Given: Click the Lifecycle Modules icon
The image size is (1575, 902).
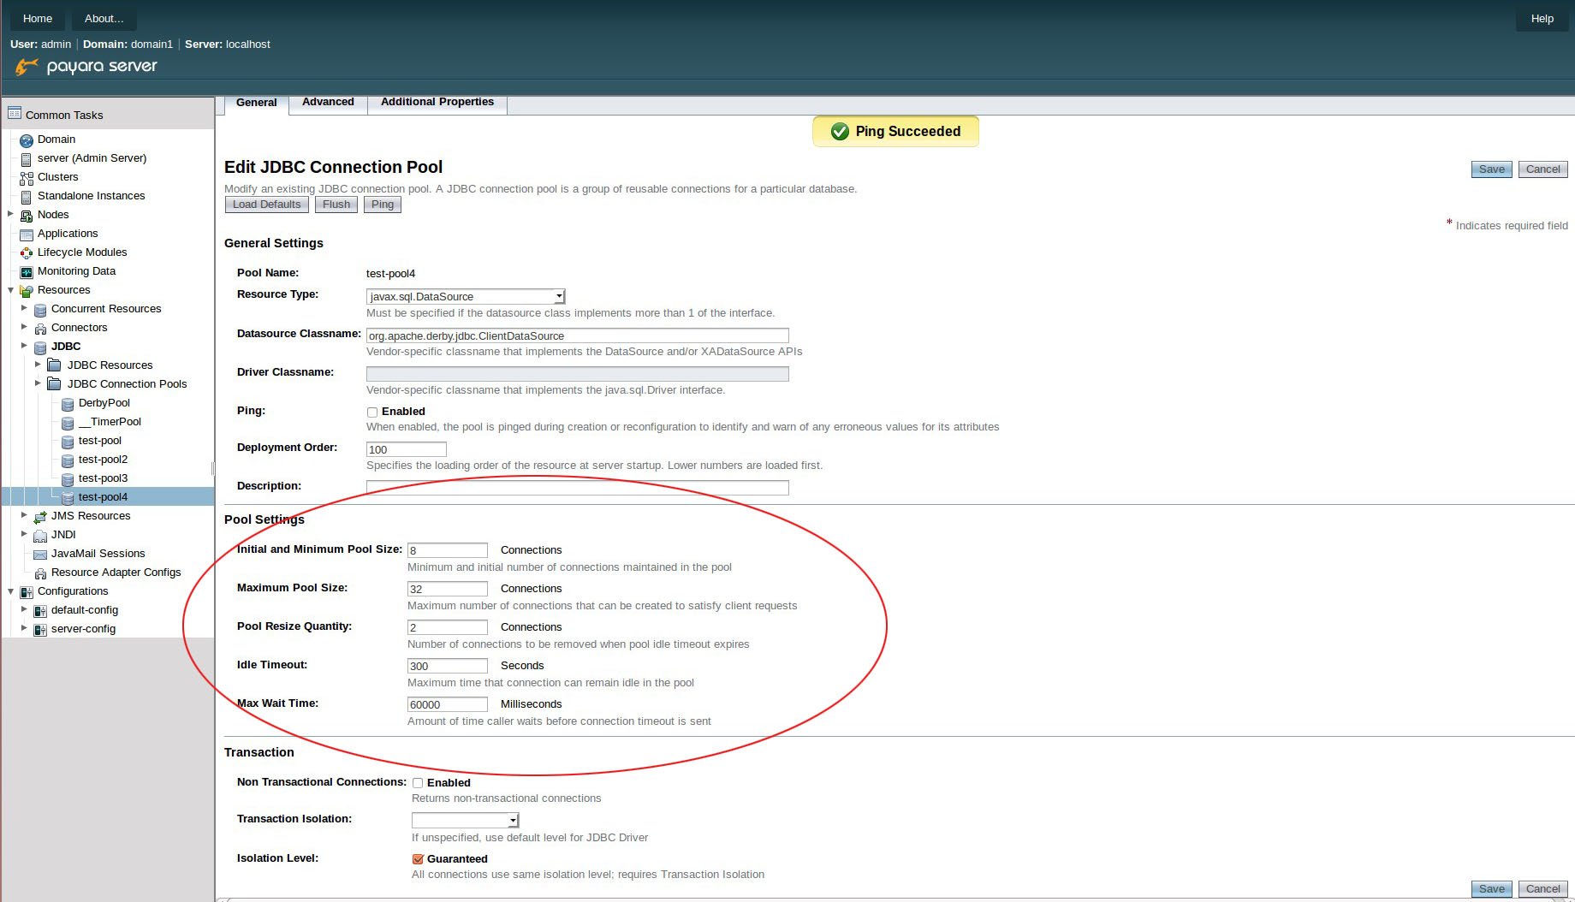Looking at the screenshot, I should click(27, 253).
